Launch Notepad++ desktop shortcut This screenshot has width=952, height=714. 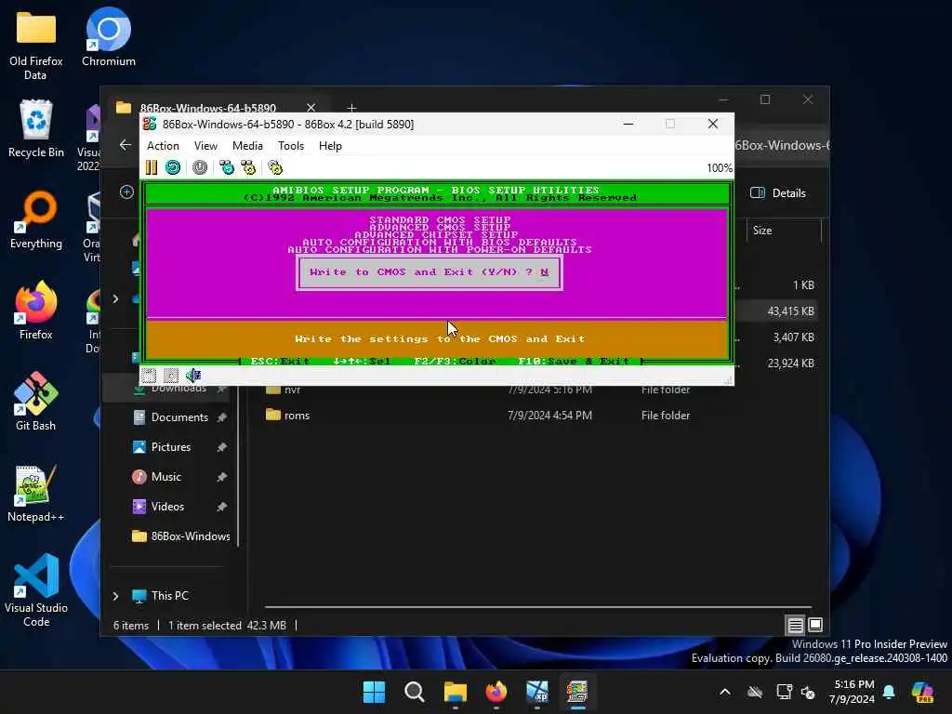(x=36, y=493)
